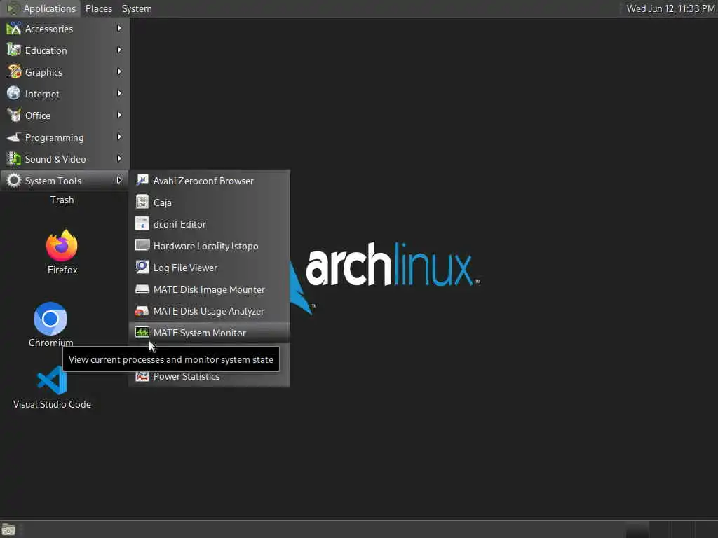
Task: Click the Caja file manager icon
Action: 142,202
